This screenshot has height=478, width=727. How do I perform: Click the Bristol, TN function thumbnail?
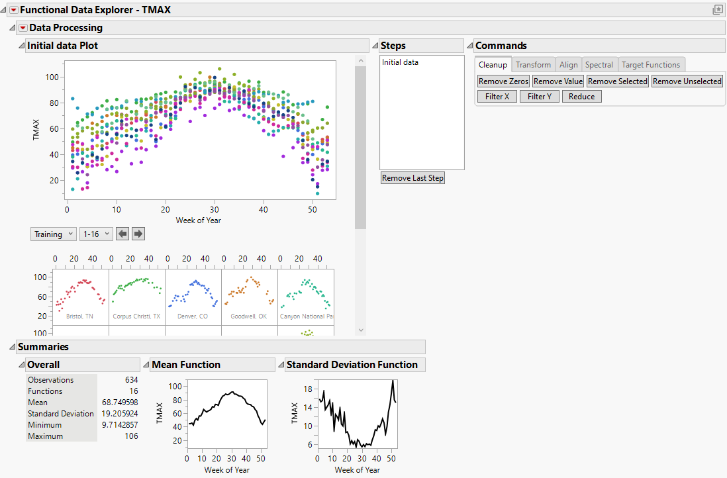[x=80, y=295]
